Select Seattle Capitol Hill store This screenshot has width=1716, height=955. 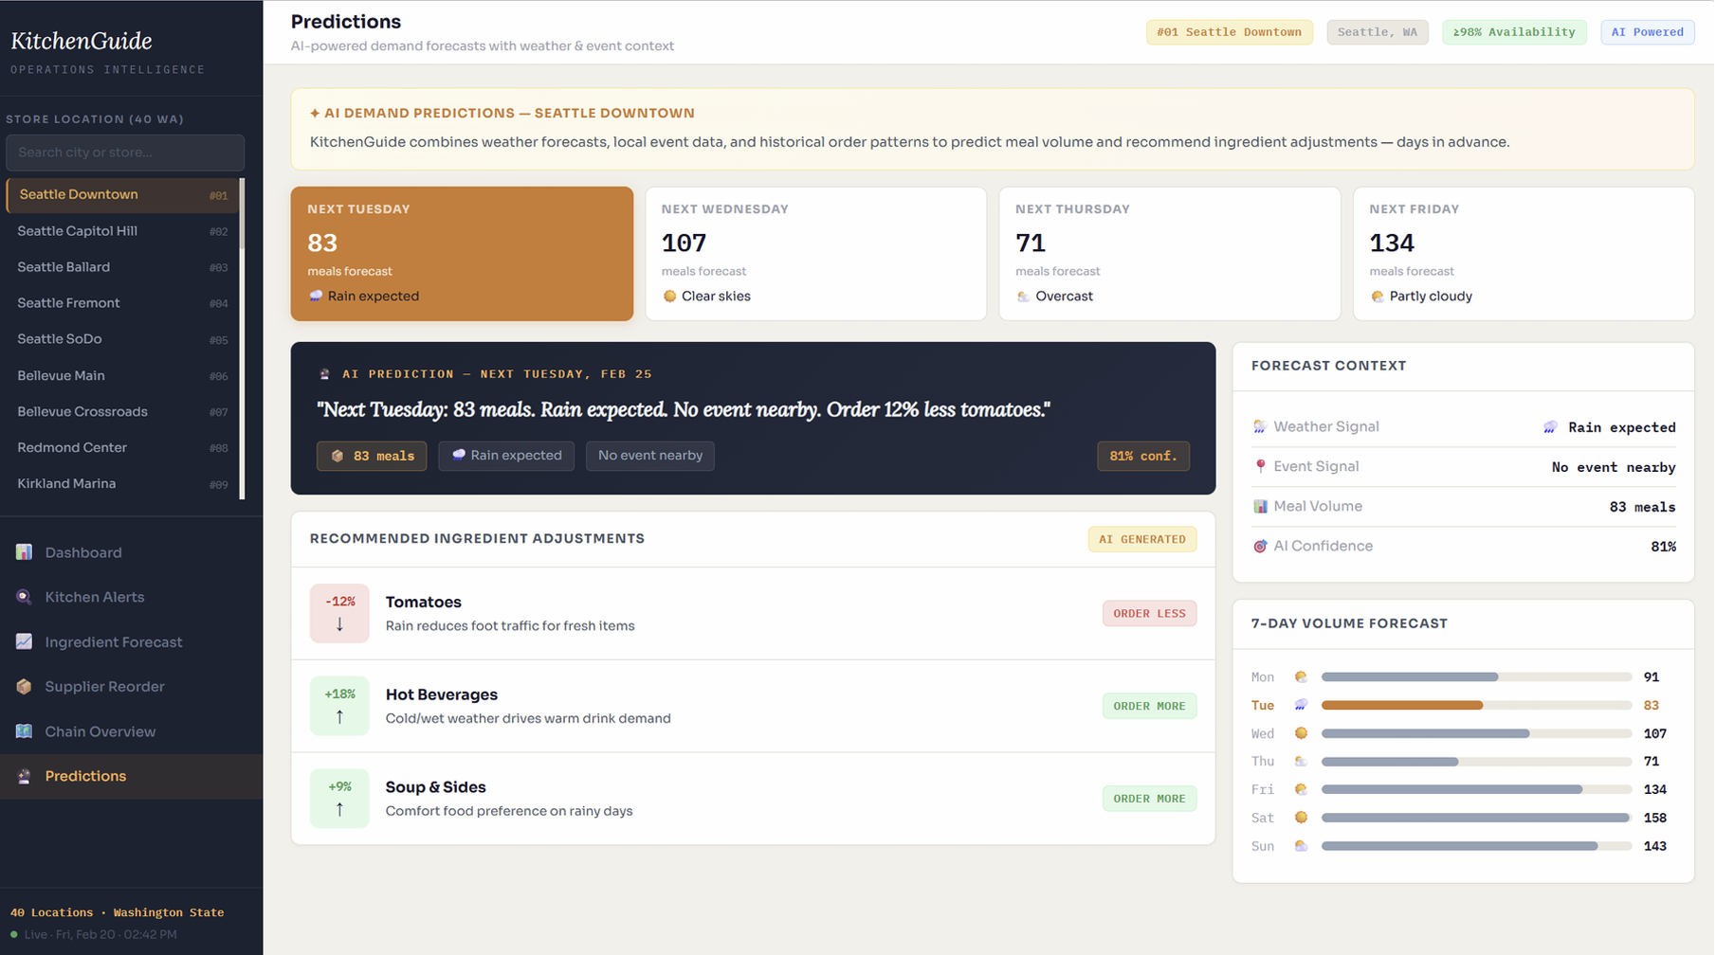(x=122, y=231)
